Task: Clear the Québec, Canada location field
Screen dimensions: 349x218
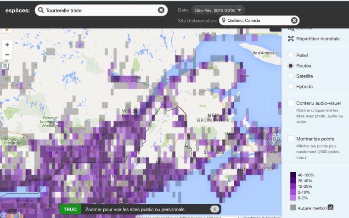Action: pos(294,20)
